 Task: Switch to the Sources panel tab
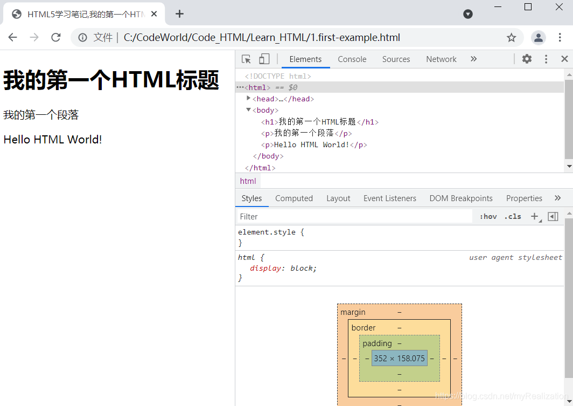(396, 59)
